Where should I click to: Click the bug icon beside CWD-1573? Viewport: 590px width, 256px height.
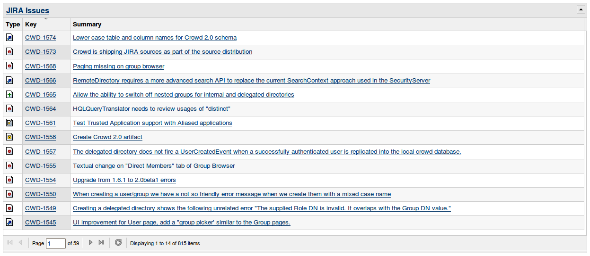coord(9,52)
